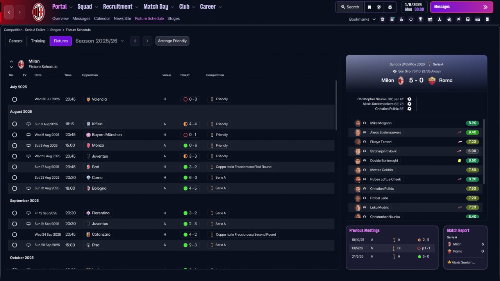Click the Fiorentina club crest

(x=88, y=213)
